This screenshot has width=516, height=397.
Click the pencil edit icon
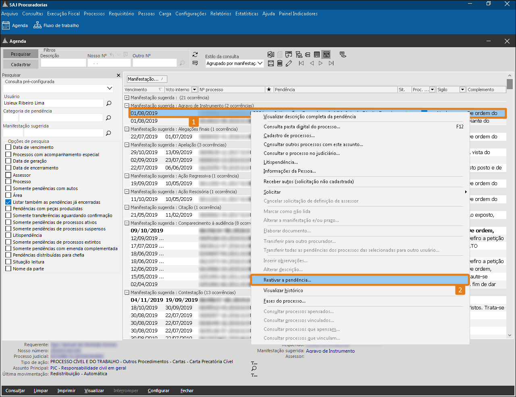289,63
